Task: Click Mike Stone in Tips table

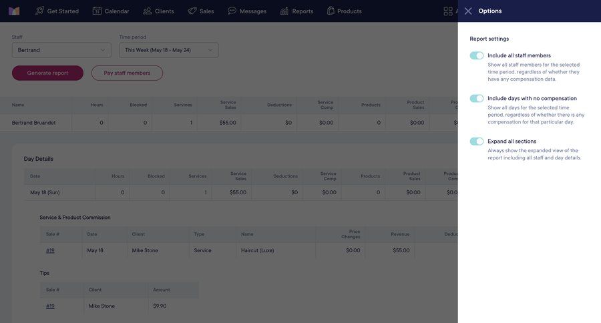Action: 102,306
